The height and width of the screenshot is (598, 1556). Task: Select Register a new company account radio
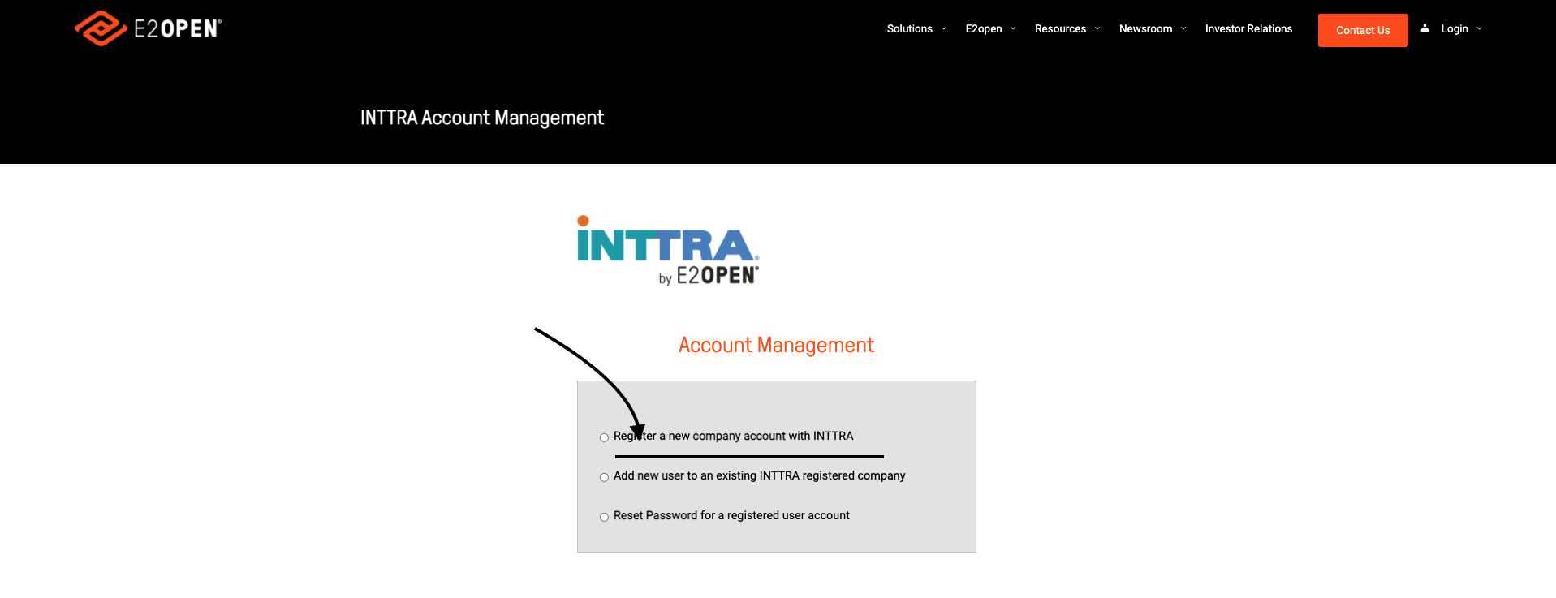pos(604,437)
